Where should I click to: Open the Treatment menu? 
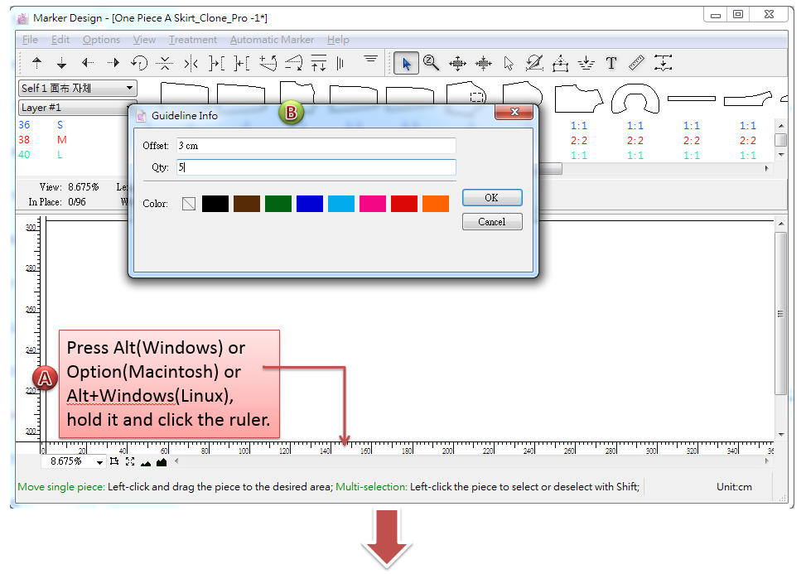pyautogui.click(x=192, y=40)
